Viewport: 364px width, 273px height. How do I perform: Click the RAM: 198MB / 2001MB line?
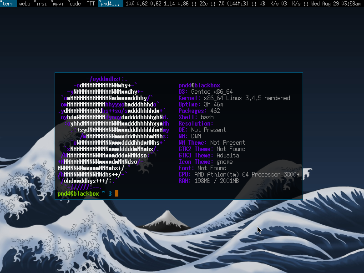pyautogui.click(x=209, y=181)
